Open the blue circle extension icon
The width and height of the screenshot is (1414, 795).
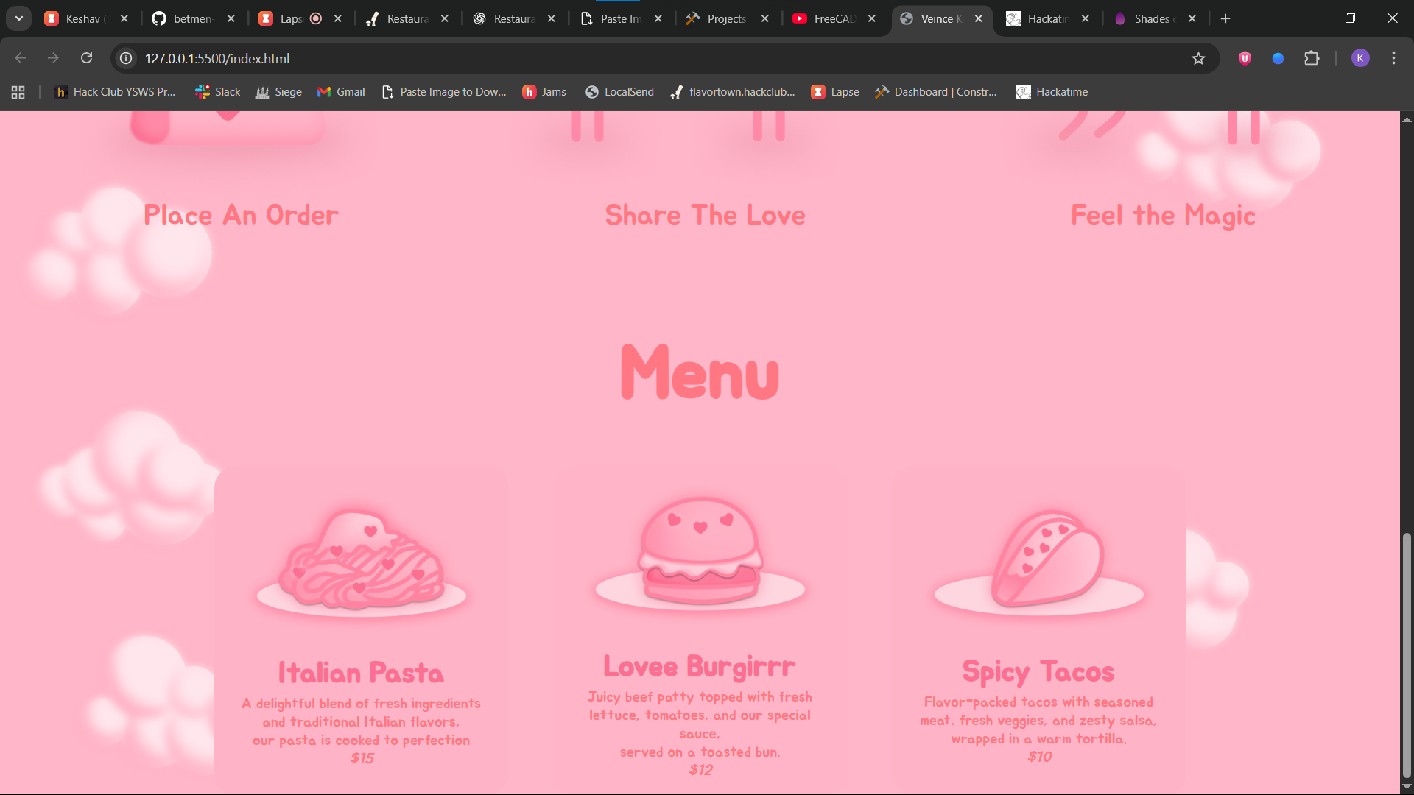(x=1278, y=58)
